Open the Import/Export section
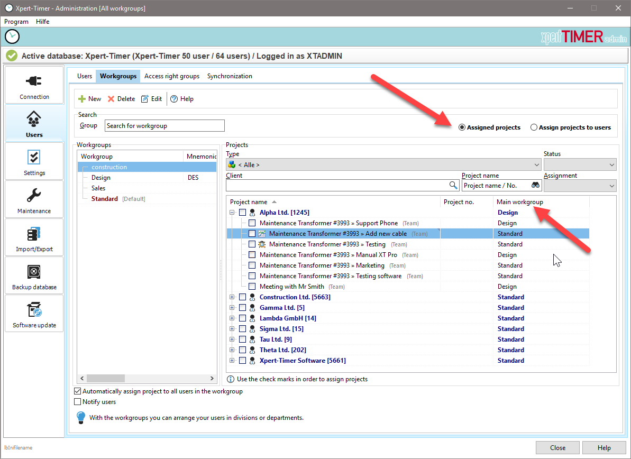Image resolution: width=631 pixels, height=459 pixels. click(x=34, y=237)
